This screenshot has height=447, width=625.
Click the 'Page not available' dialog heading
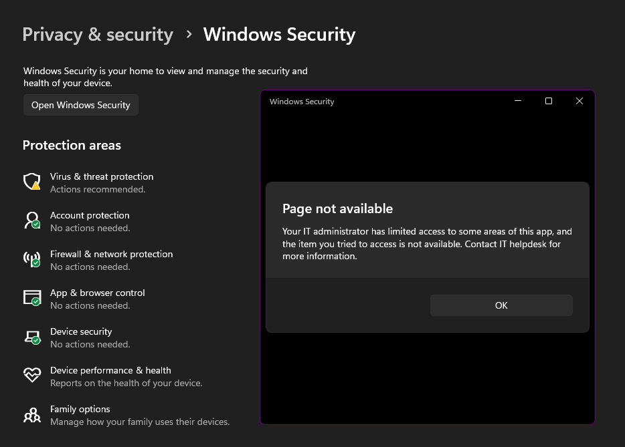click(x=338, y=208)
